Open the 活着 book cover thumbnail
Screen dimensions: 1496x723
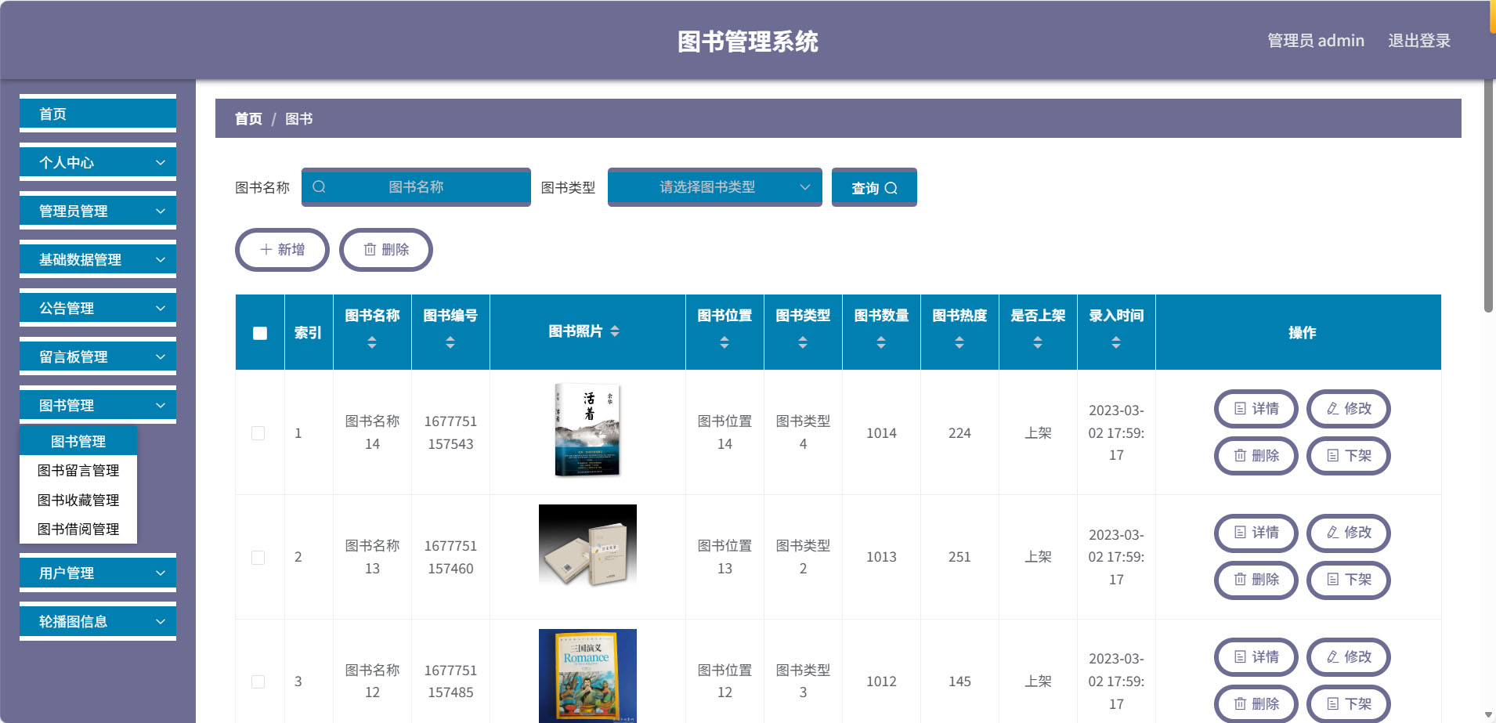tap(587, 430)
